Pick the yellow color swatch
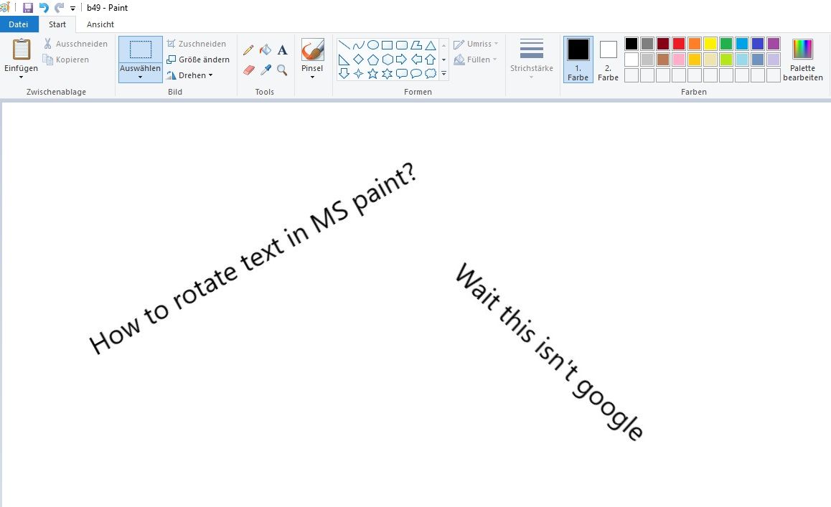 pyautogui.click(x=710, y=44)
